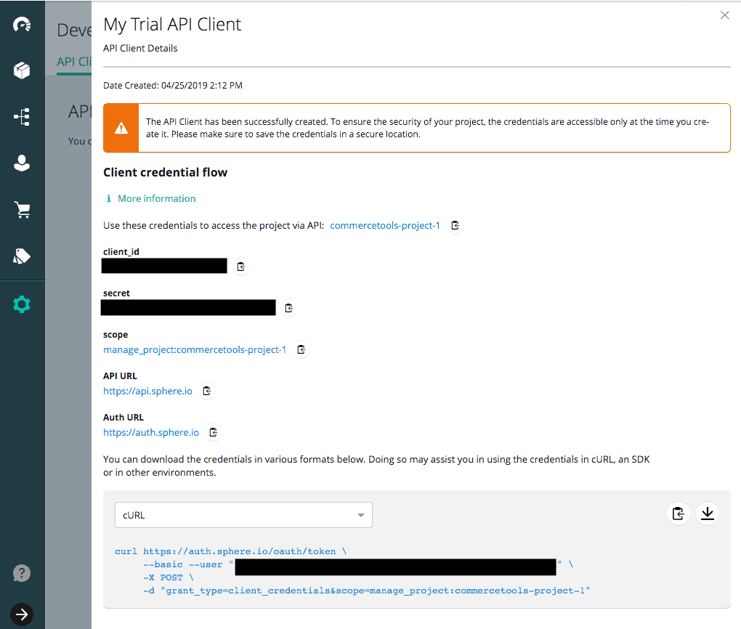Open the Settings gear icon in sidebar
741x629 pixels.
[x=22, y=304]
